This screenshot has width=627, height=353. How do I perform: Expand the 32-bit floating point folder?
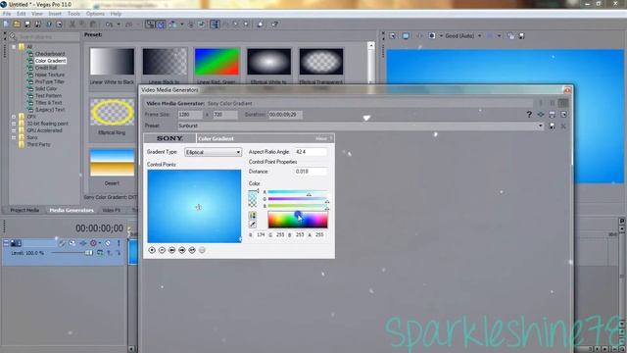coord(14,124)
